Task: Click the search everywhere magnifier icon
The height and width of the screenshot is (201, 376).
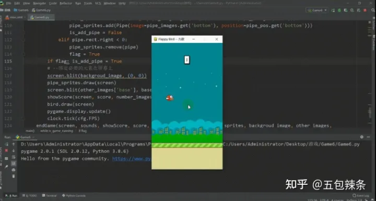Action: point(373,10)
